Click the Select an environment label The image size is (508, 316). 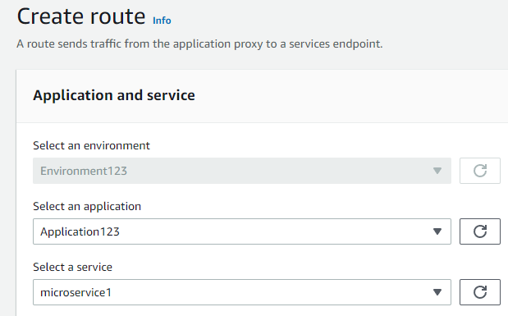pyautogui.click(x=91, y=145)
